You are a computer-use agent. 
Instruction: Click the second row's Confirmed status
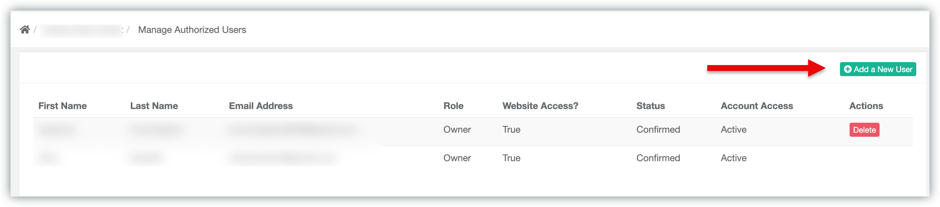pyautogui.click(x=658, y=158)
